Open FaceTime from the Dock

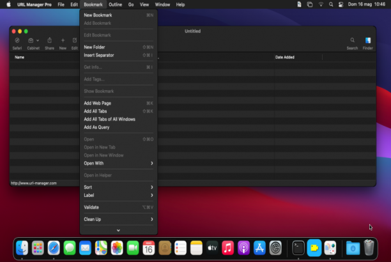pyautogui.click(x=133, y=248)
